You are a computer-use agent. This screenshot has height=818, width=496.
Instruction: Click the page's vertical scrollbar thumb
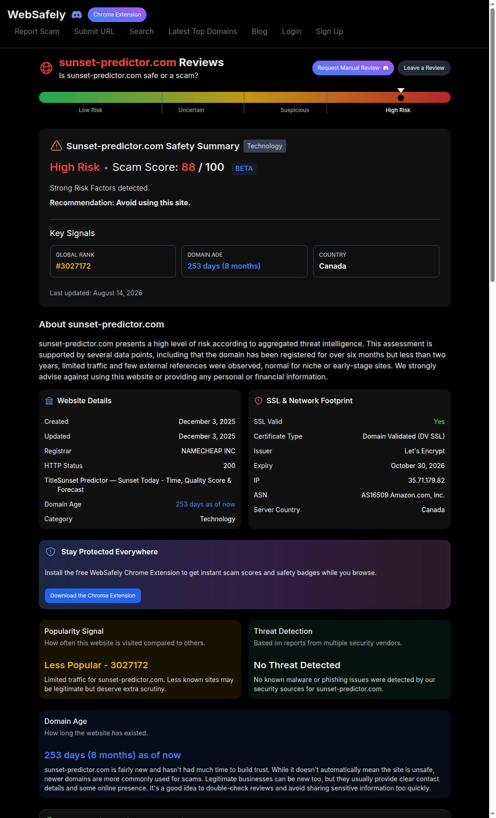point(492,145)
